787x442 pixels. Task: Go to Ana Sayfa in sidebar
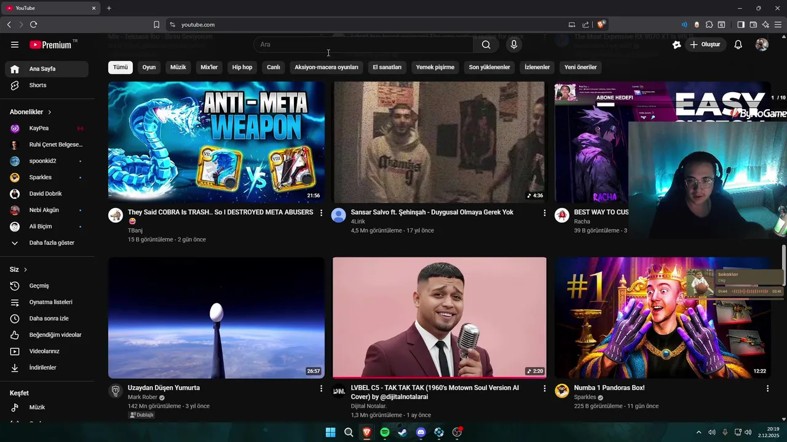coord(47,69)
